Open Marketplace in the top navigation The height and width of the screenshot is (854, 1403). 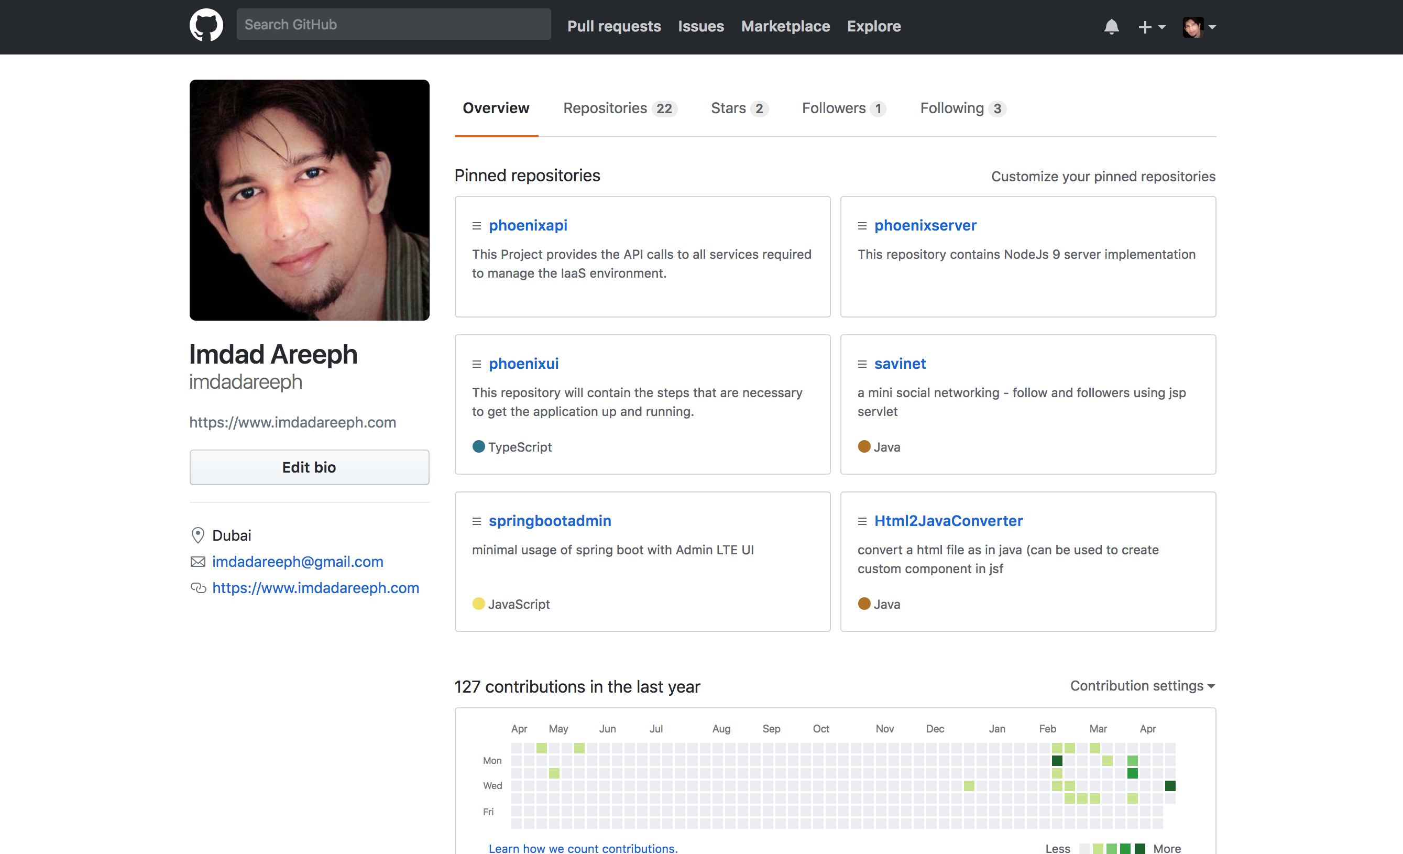coord(785,26)
